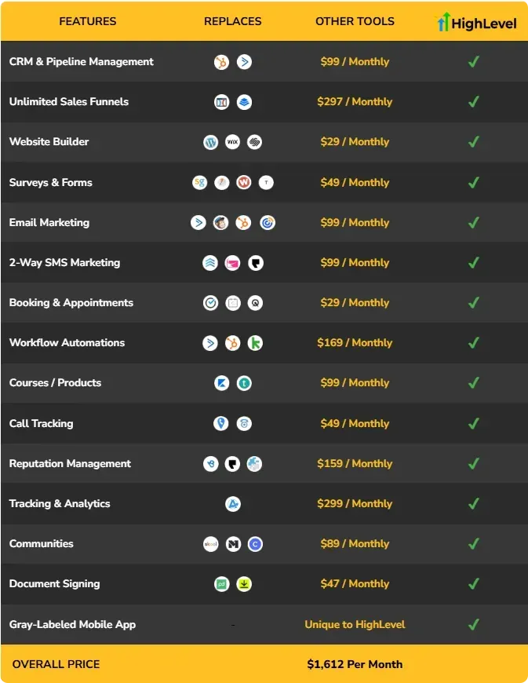The height and width of the screenshot is (683, 528).
Task: Click the green checkmark for Document Signing
Action: [x=474, y=583]
